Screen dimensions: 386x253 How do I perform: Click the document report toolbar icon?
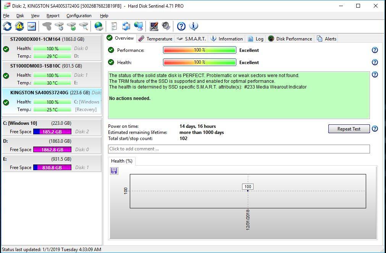pos(114,26)
